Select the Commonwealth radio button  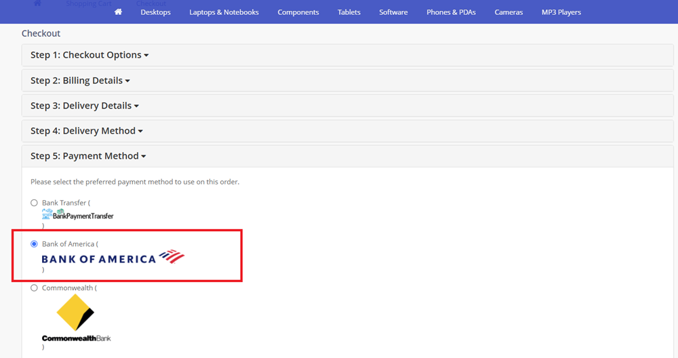[34, 288]
